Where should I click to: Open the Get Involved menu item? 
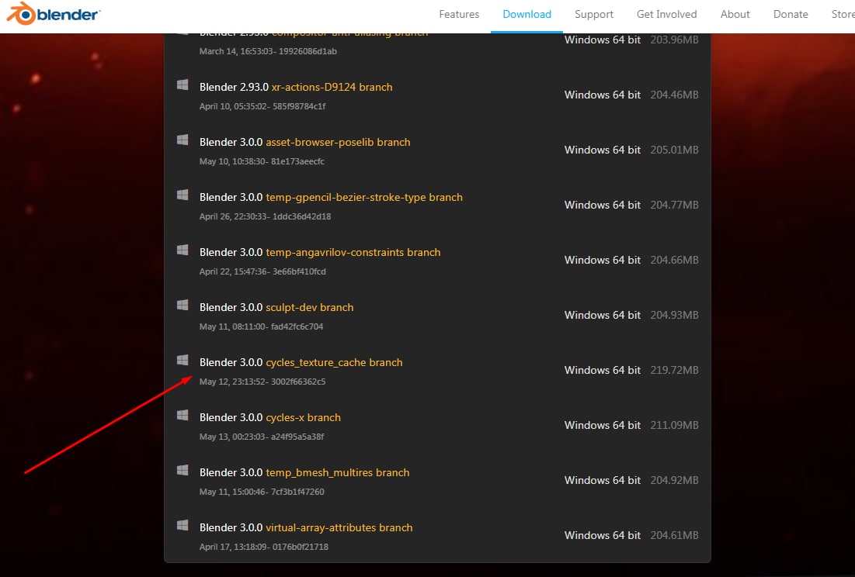(x=666, y=14)
